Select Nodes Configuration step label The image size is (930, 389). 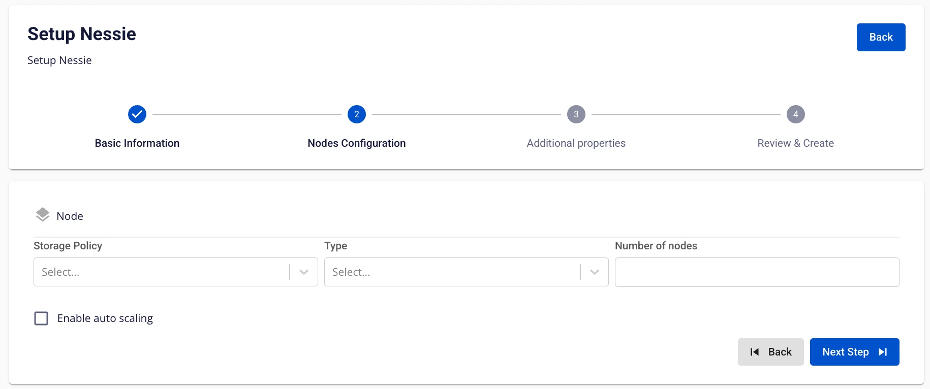coord(357,143)
